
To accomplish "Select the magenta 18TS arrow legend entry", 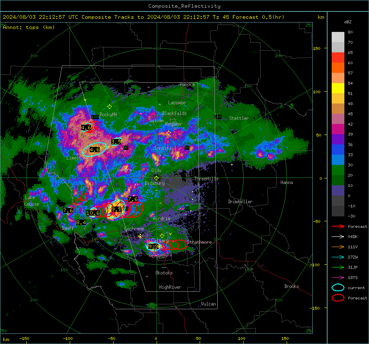I will pos(338,278).
